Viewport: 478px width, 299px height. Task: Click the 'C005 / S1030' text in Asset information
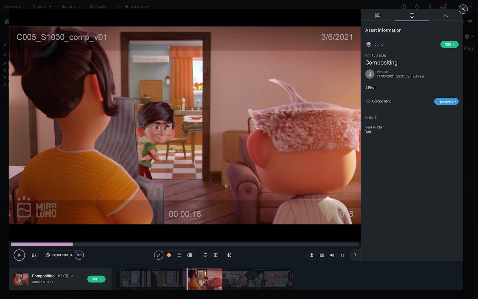point(376,56)
